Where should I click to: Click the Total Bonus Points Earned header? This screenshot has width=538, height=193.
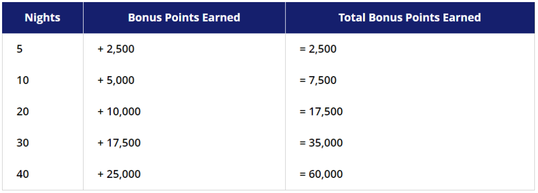pyautogui.click(x=410, y=17)
